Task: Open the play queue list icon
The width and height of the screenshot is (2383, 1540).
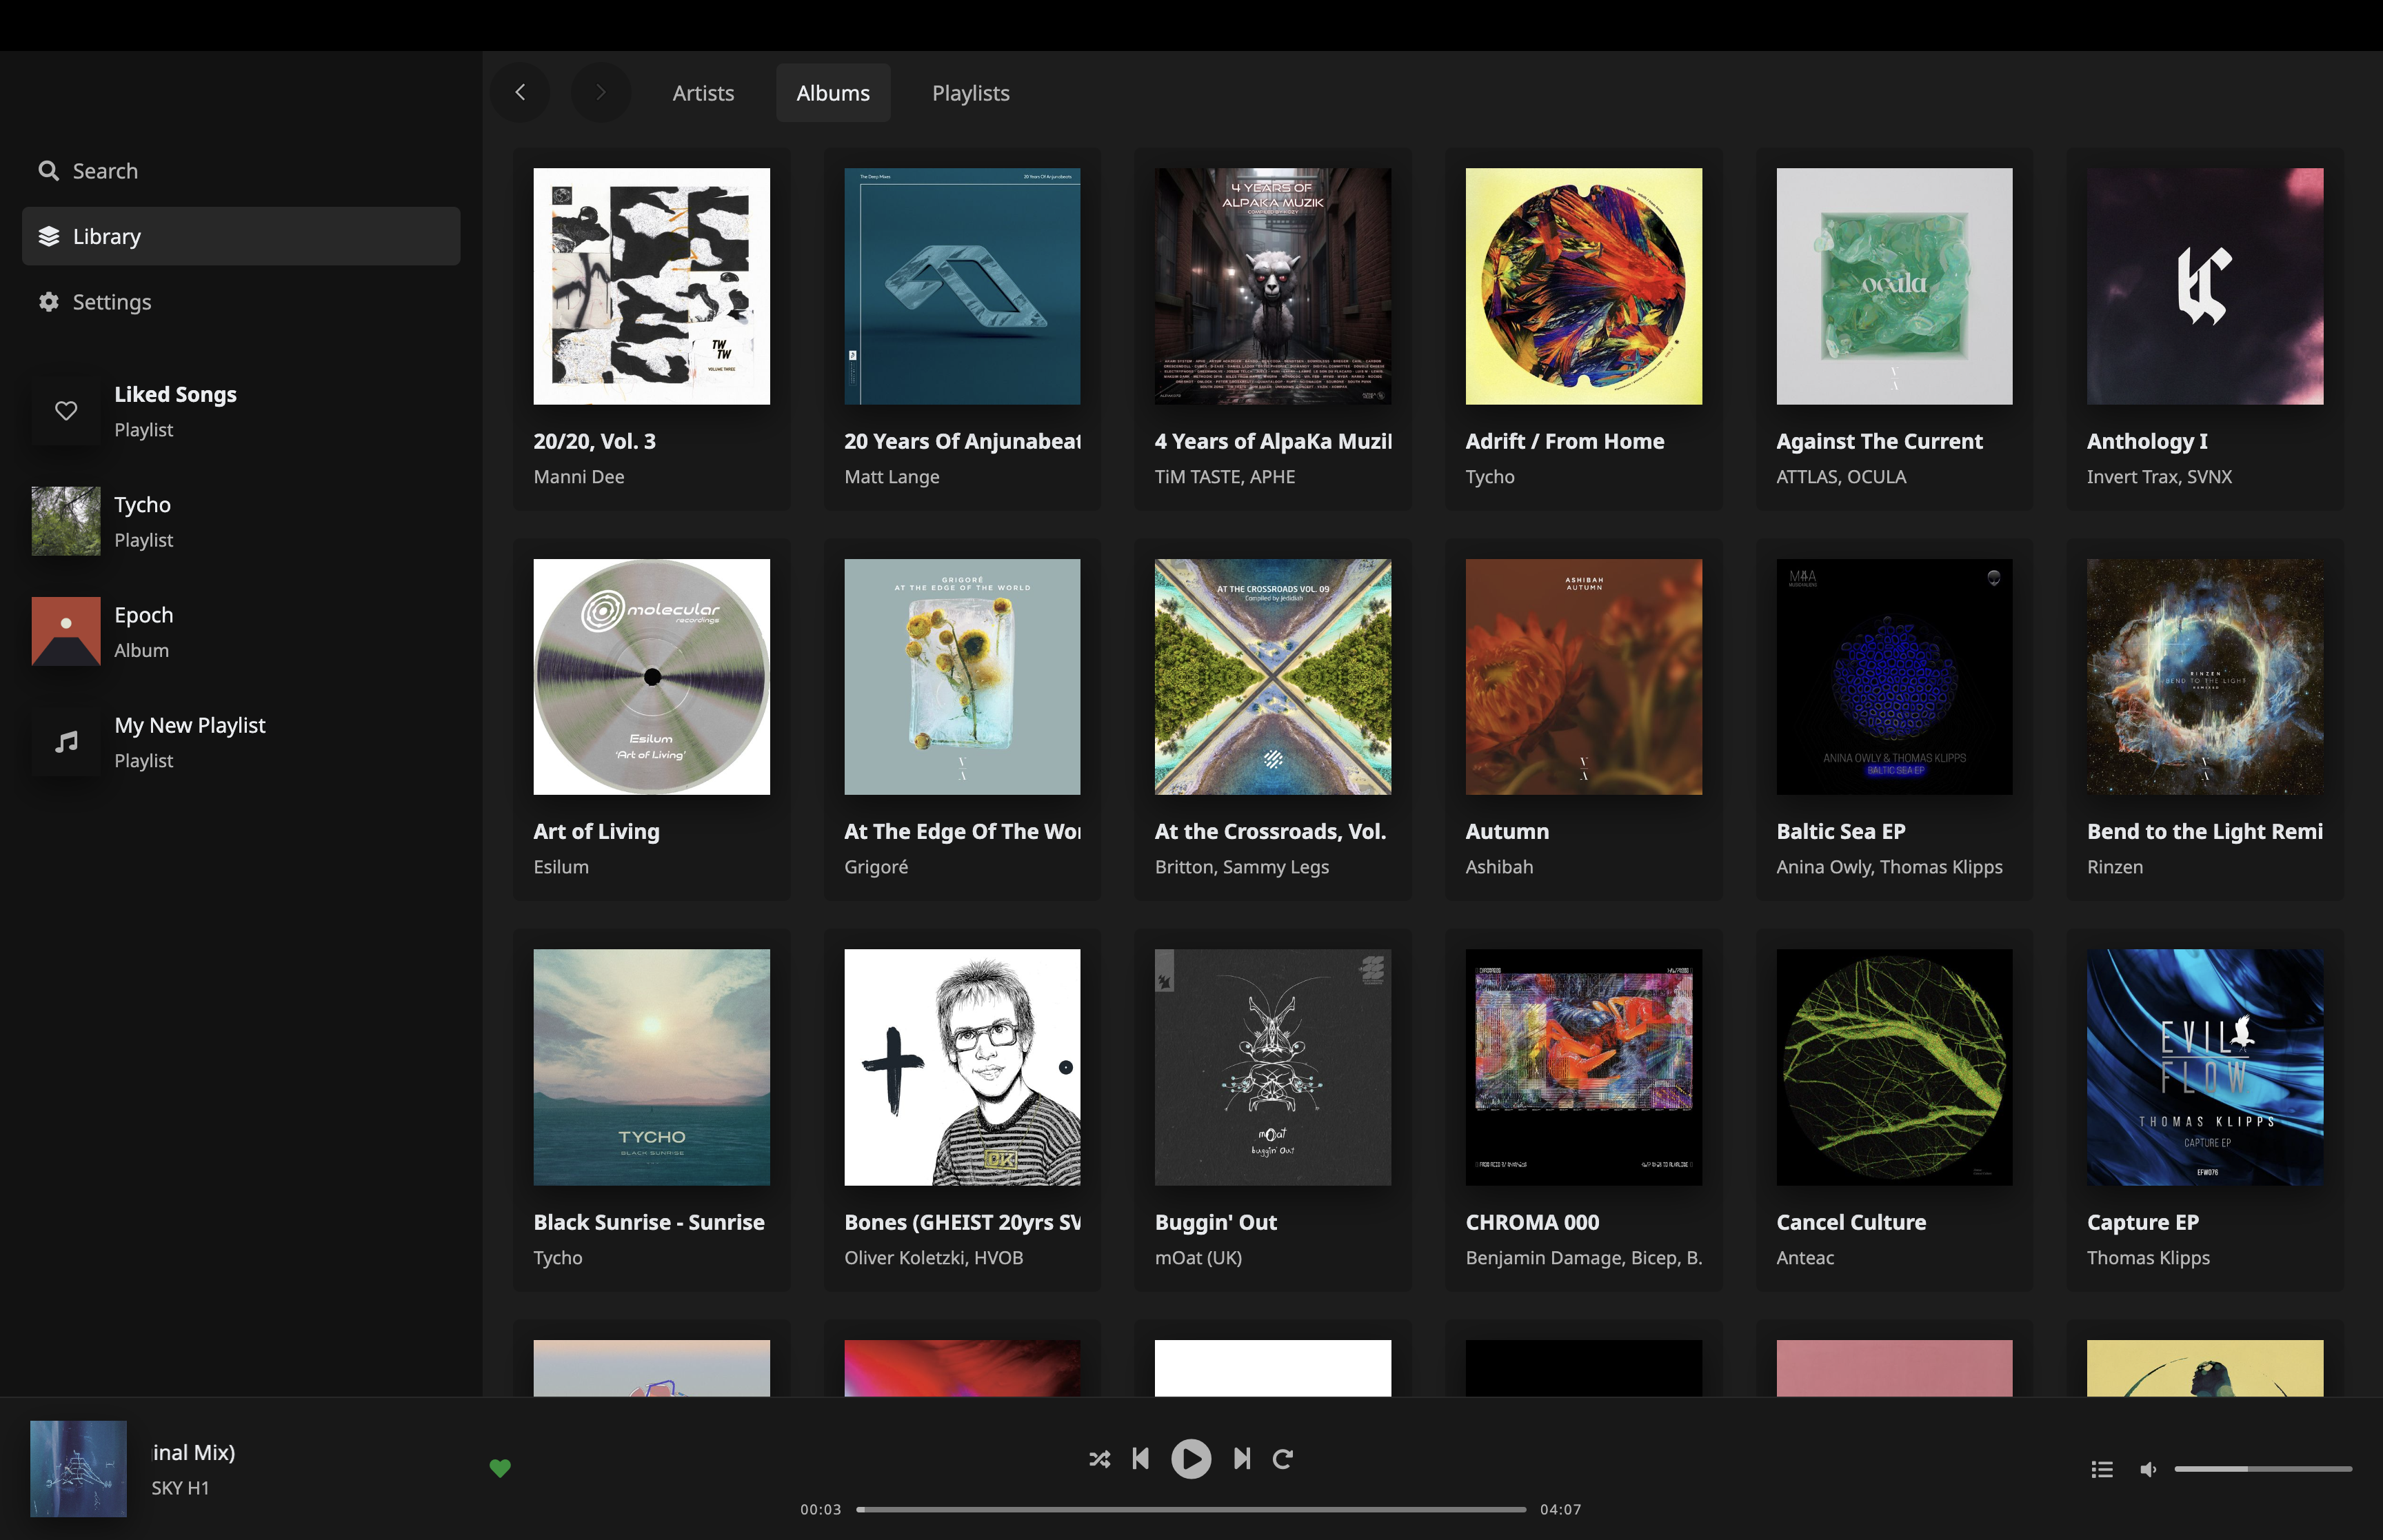Action: 2101,1468
